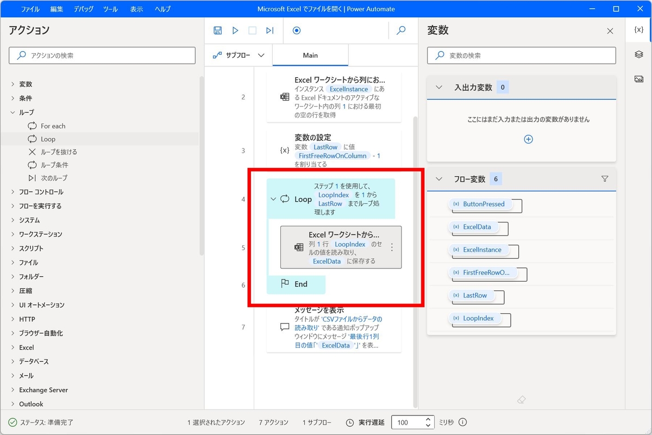Stop the running flow
The width and height of the screenshot is (652, 435).
(x=253, y=30)
